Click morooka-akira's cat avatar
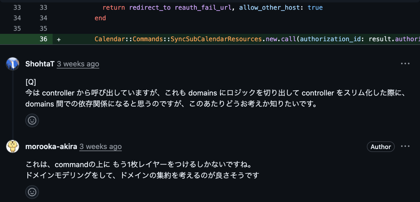Image resolution: width=420 pixels, height=202 pixels. pyautogui.click(x=13, y=146)
